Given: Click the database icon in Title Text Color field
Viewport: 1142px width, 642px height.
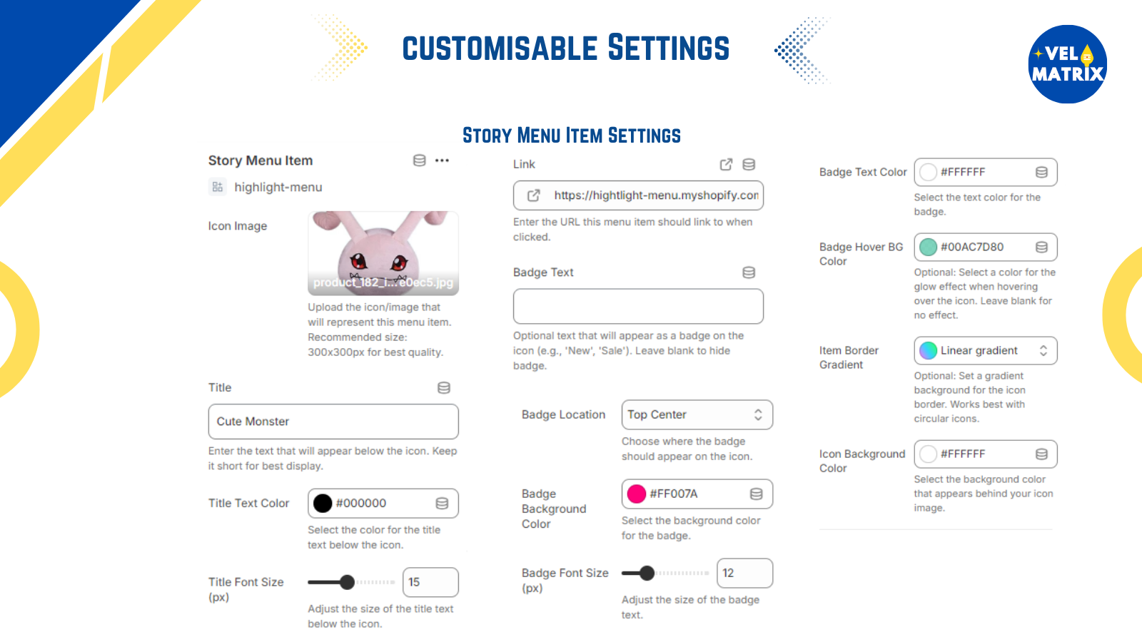Looking at the screenshot, I should click(x=443, y=504).
